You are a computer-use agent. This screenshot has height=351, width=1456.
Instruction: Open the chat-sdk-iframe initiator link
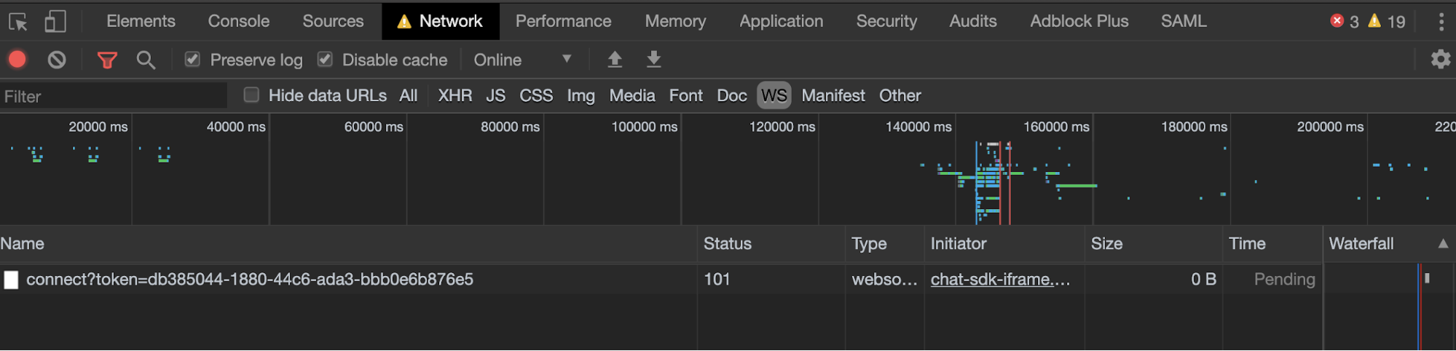1000,279
